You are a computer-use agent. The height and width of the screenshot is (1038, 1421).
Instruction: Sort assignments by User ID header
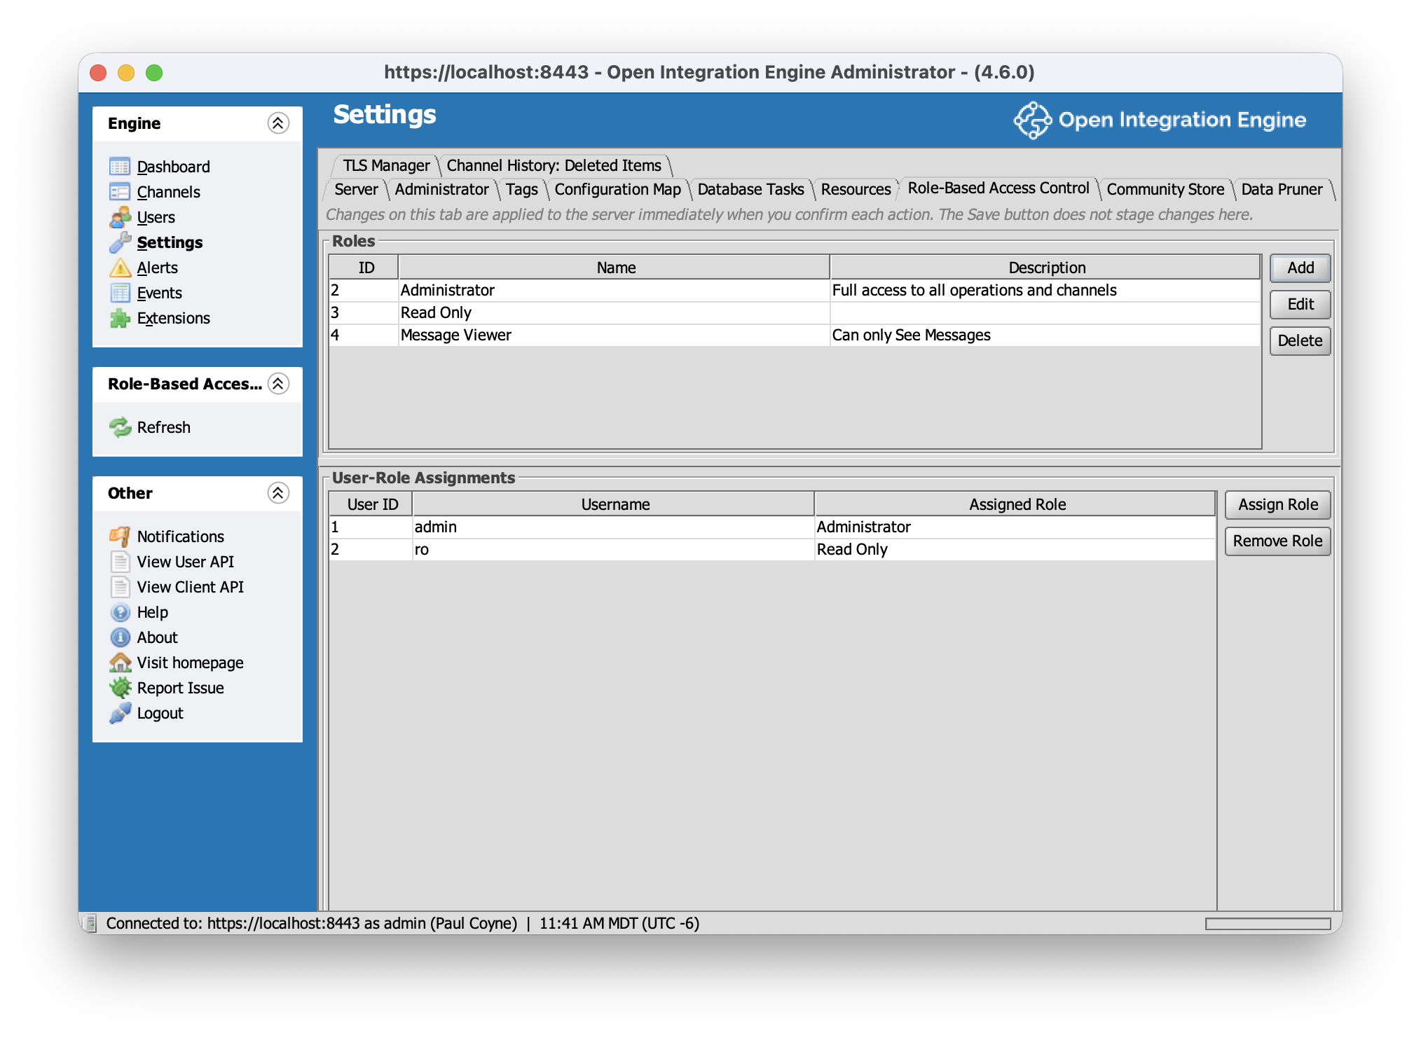tap(371, 504)
